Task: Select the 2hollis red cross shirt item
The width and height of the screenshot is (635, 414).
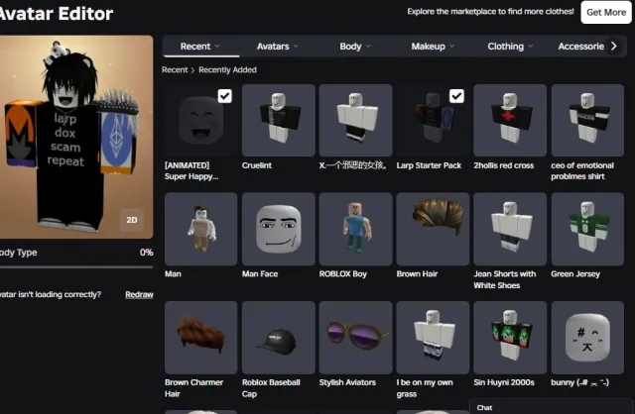Action: tap(510, 120)
